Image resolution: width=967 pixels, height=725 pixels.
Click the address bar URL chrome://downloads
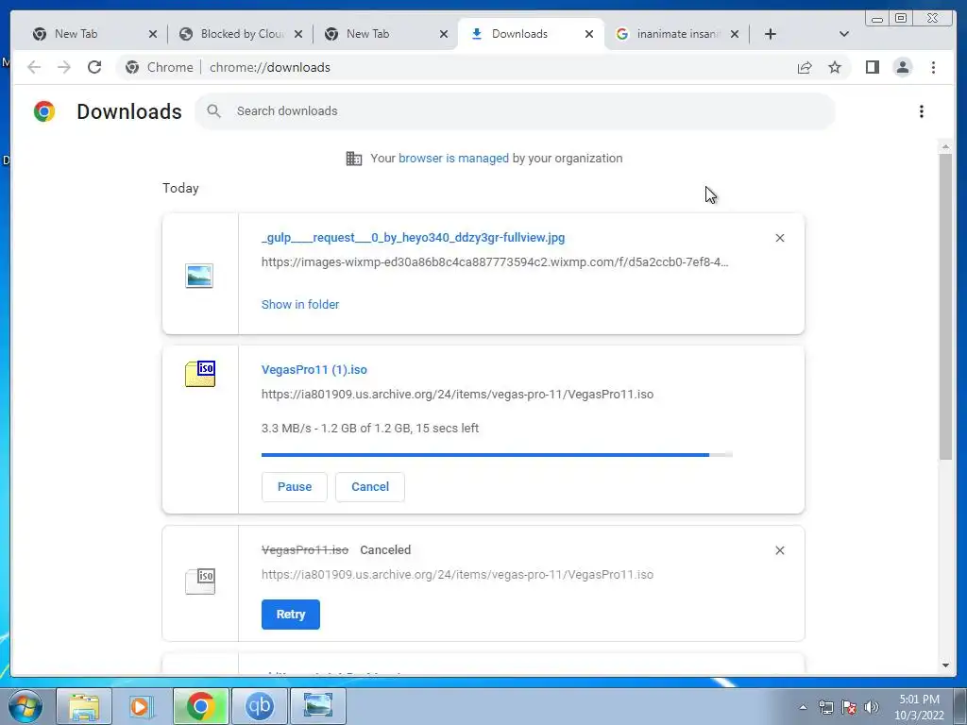tap(269, 67)
